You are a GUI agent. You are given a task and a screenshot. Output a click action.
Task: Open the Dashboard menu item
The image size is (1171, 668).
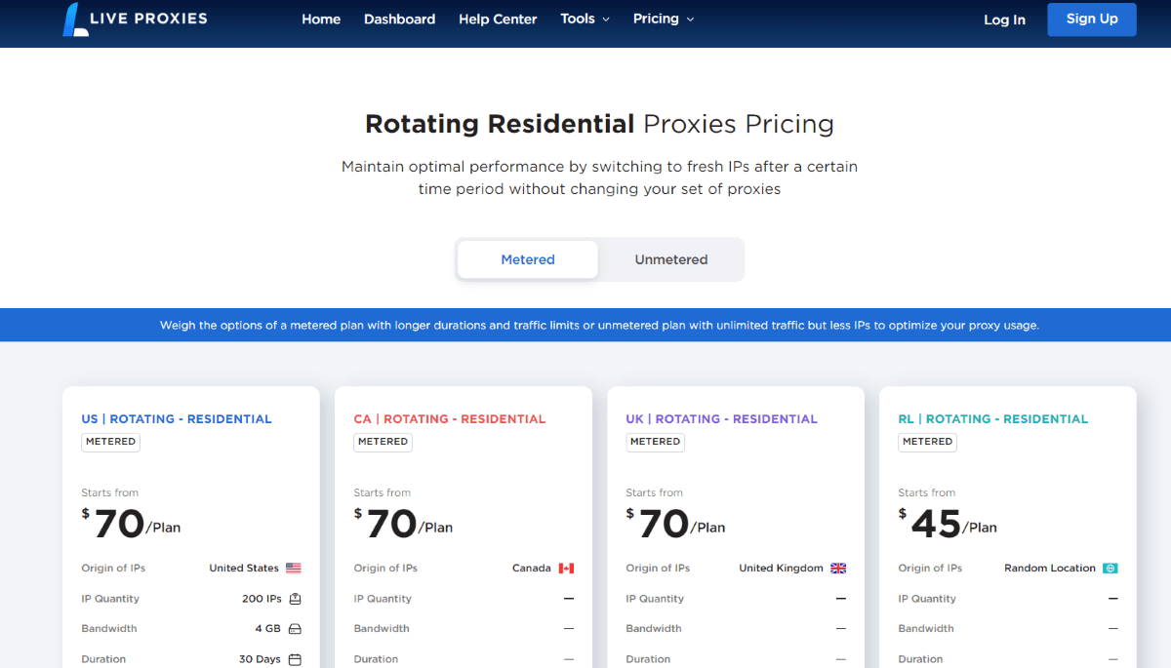tap(399, 19)
